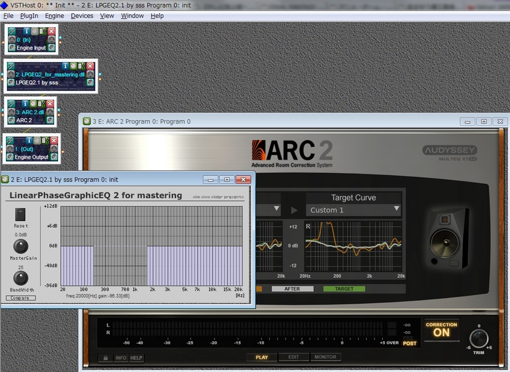Click the gray play arrow beside Target Curve
510x372 pixels.
coord(294,210)
